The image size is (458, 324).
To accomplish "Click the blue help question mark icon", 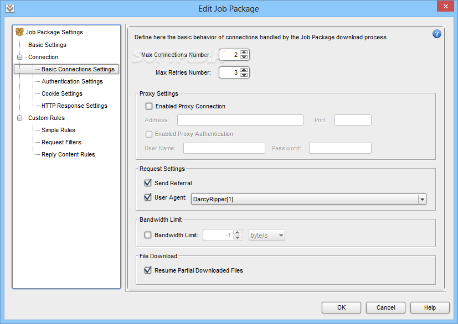I will point(436,34).
